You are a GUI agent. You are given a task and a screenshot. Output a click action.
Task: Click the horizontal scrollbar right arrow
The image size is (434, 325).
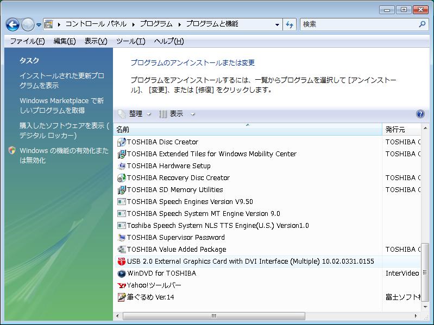point(416,316)
